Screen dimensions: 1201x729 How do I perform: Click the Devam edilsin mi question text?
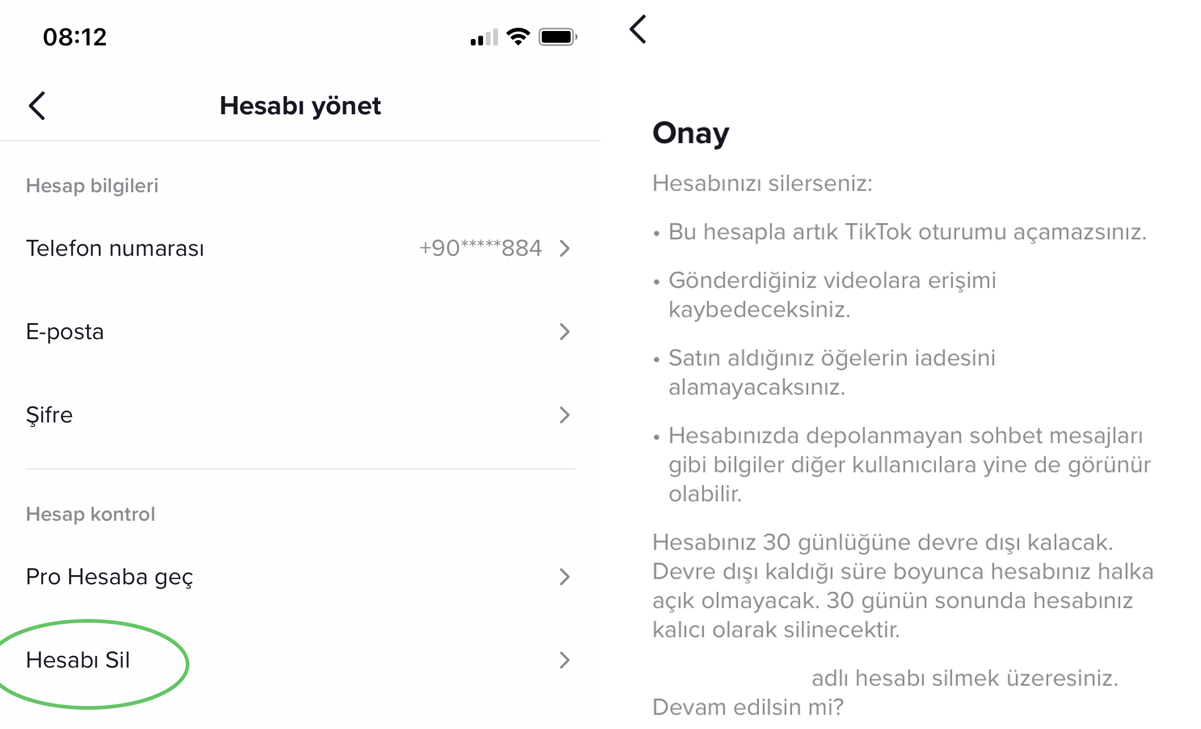coord(747,707)
